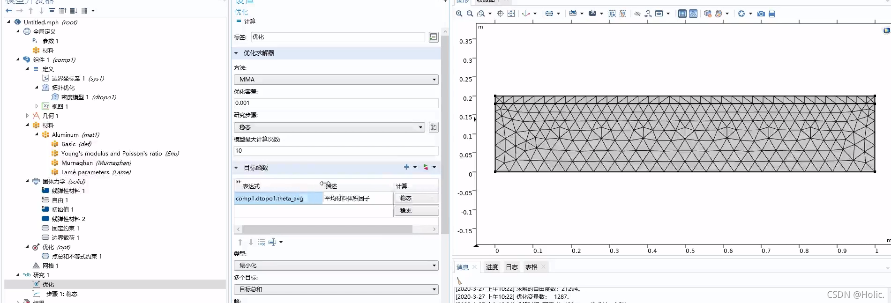Click the Zoom Box icon
The width and height of the screenshot is (891, 303).
[481, 14]
